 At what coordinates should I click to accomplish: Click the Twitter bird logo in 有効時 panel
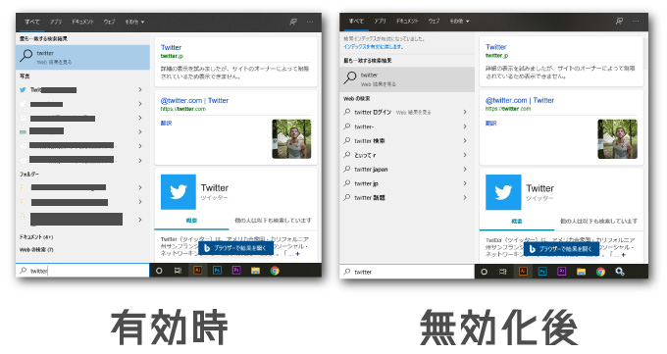[x=179, y=192]
